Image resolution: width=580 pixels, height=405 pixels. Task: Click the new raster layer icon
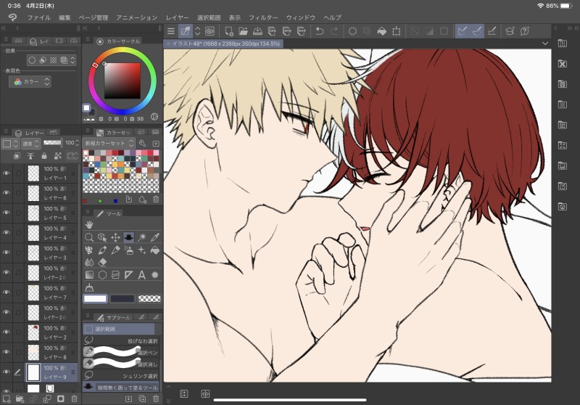click(7, 398)
